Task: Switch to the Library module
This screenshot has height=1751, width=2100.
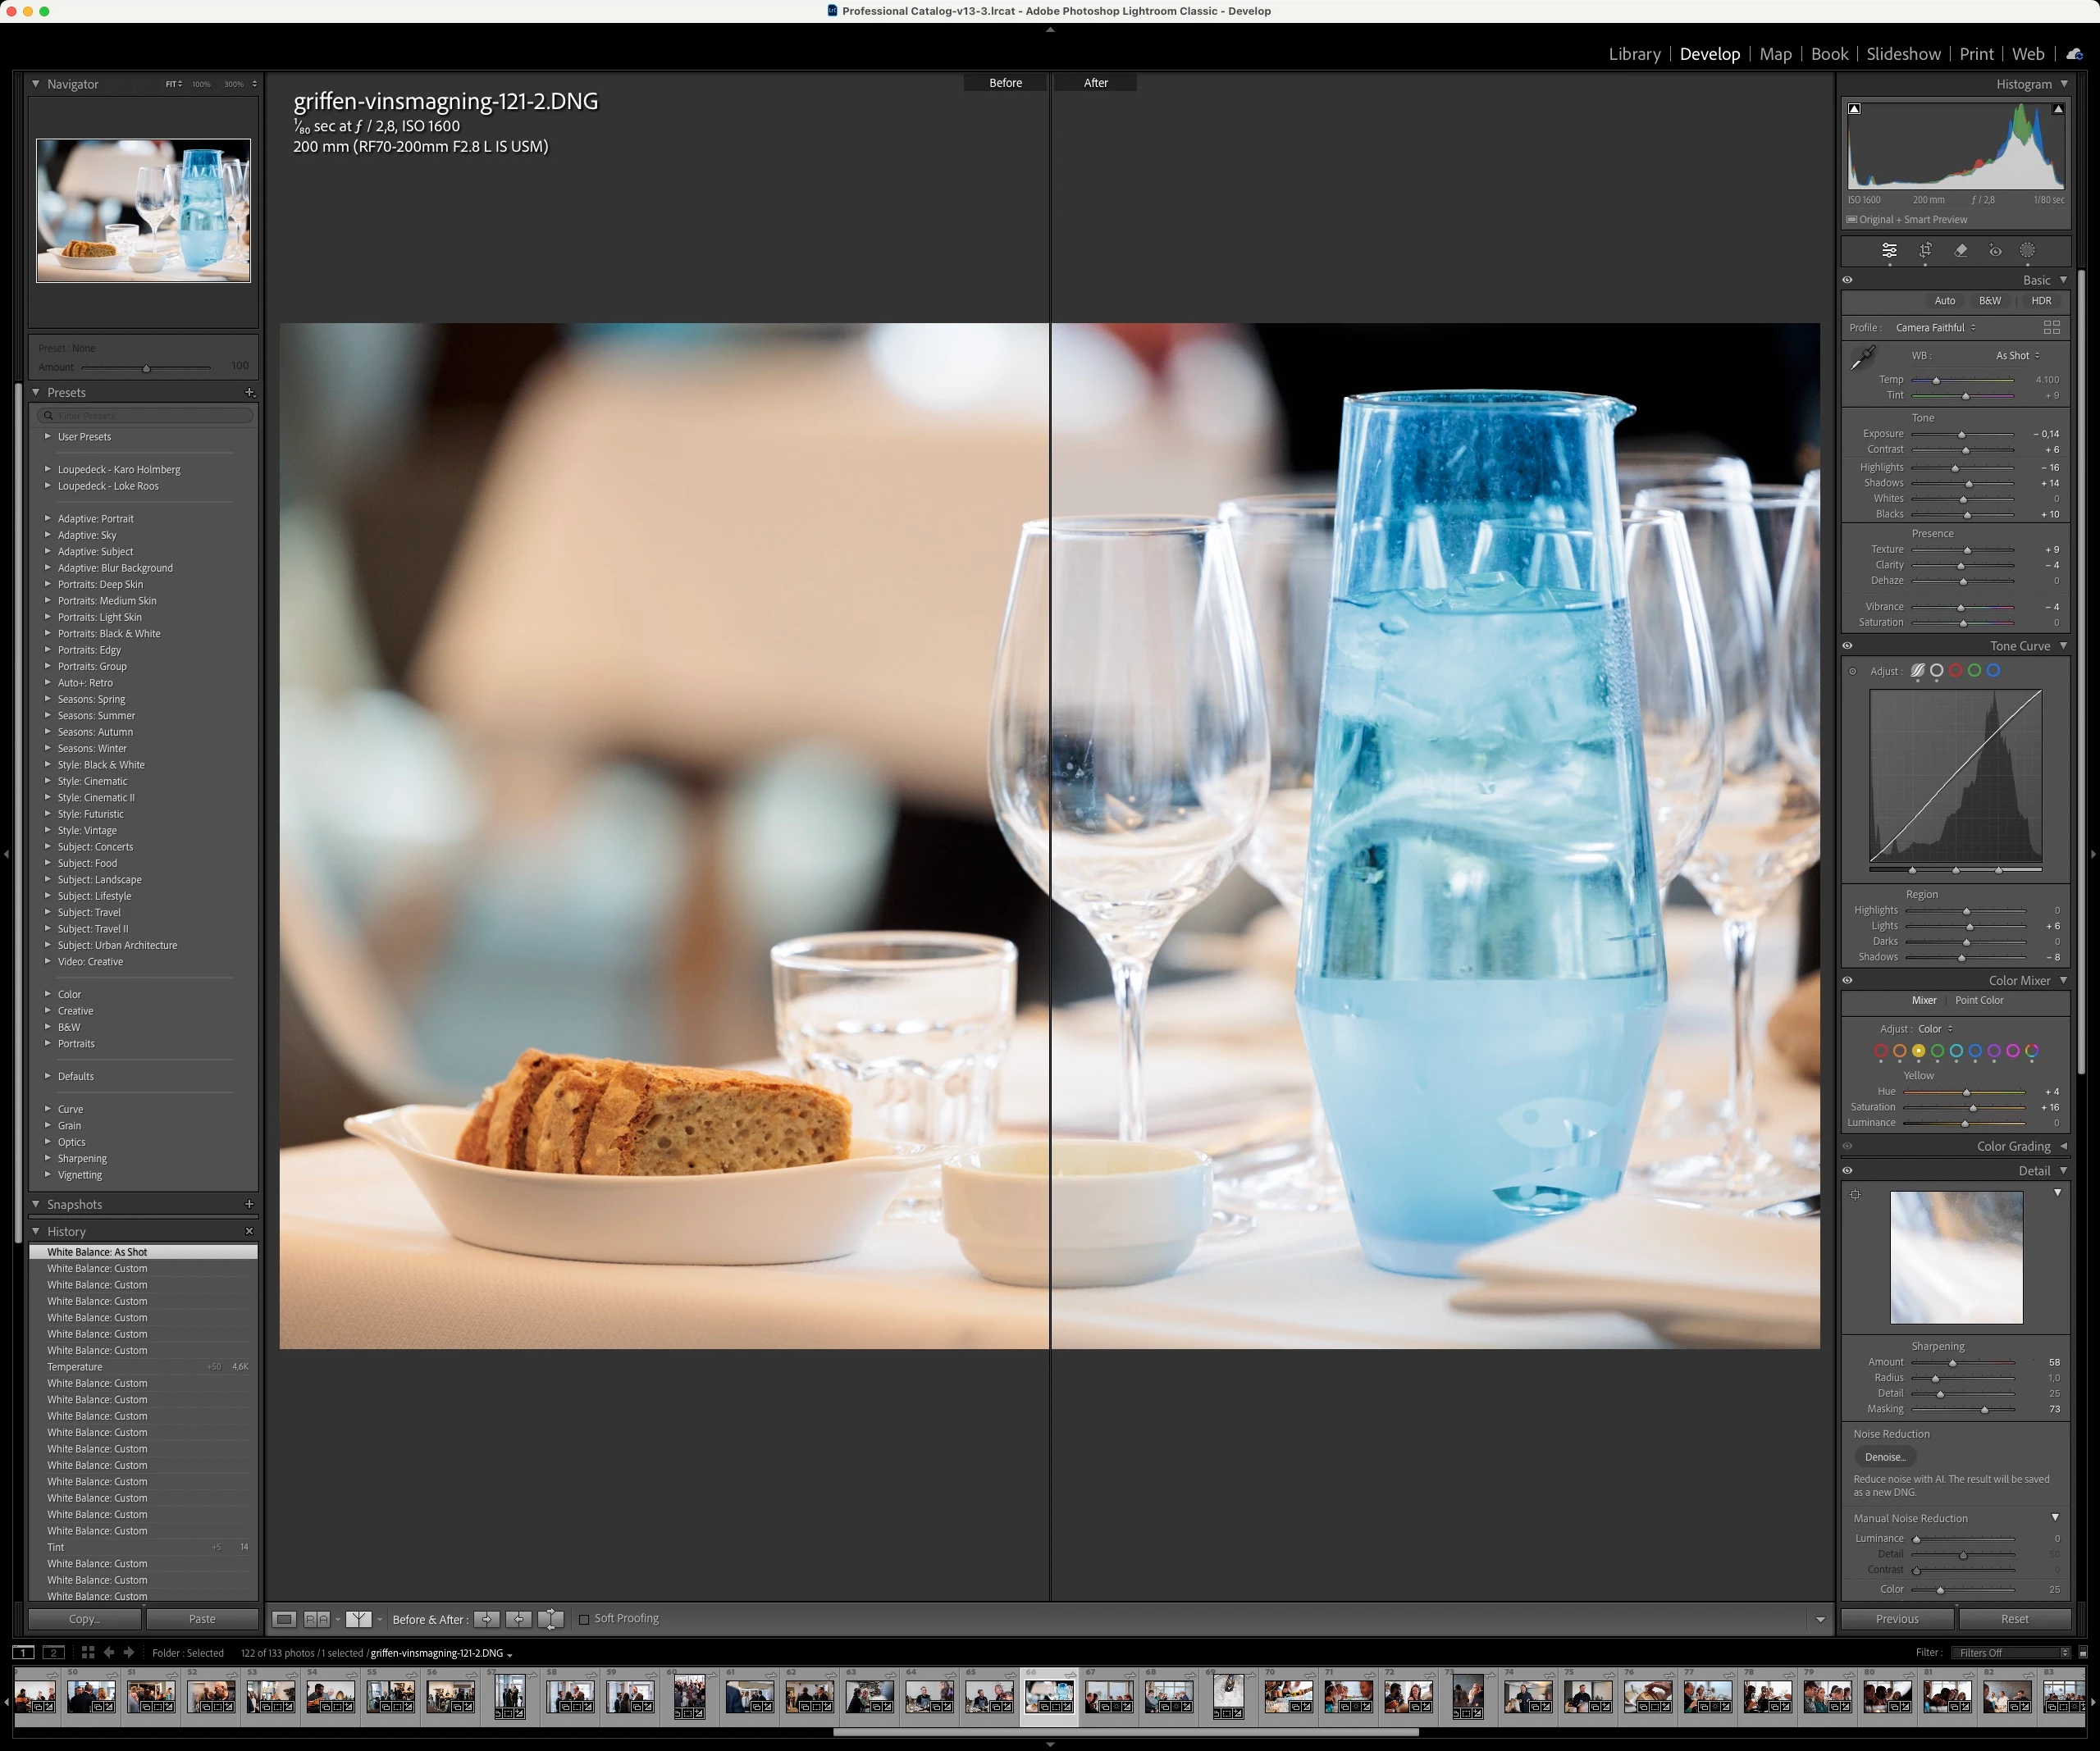Action: tap(1634, 54)
